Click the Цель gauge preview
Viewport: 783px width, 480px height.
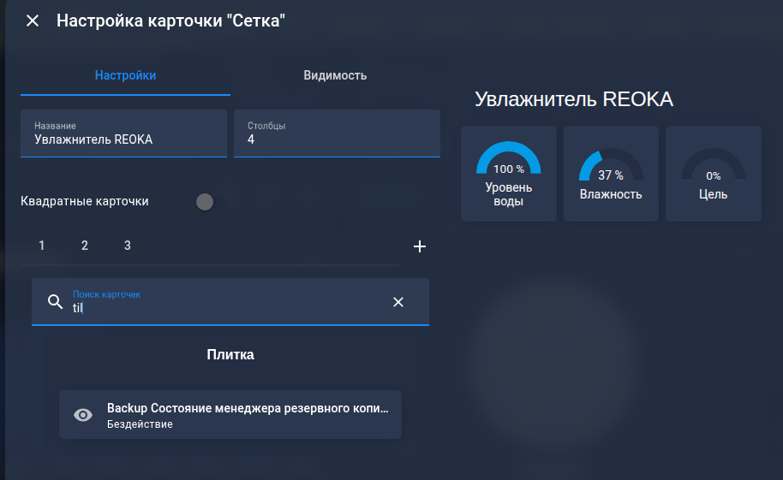coord(714,174)
